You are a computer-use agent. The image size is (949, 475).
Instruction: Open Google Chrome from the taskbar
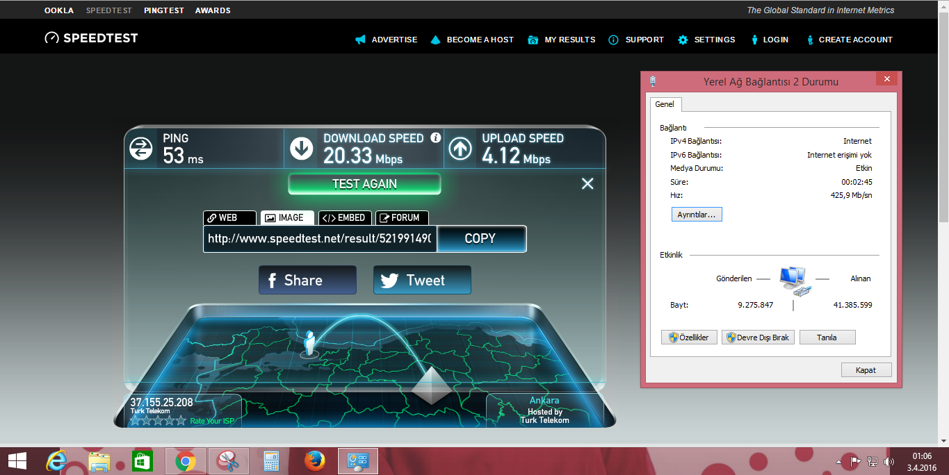tap(185, 461)
